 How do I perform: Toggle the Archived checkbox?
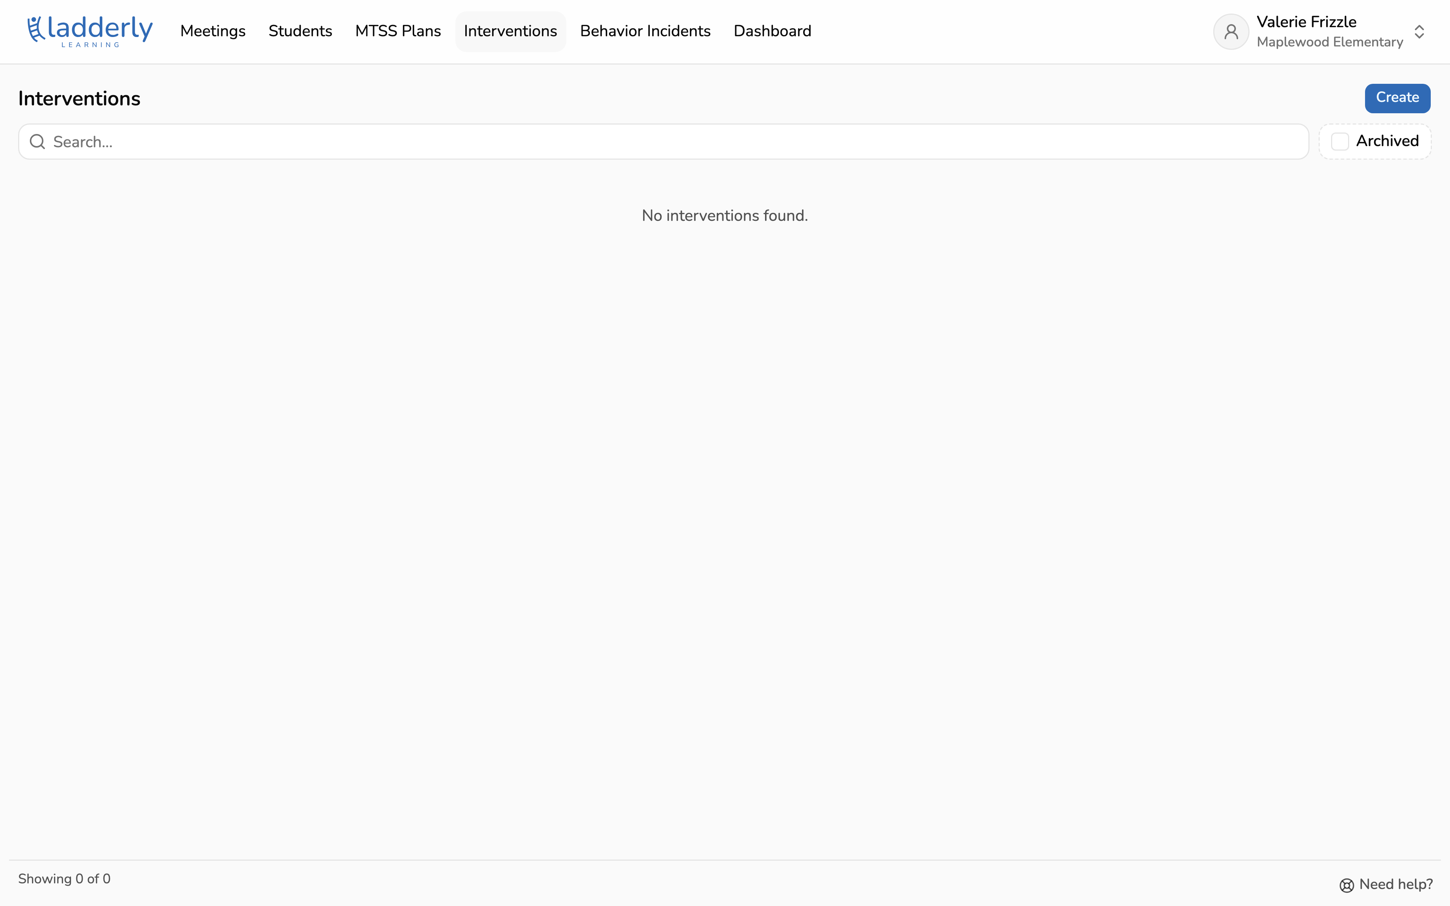coord(1340,142)
